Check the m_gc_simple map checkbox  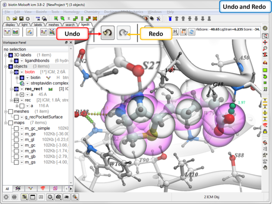pyautogui.click(x=16, y=128)
